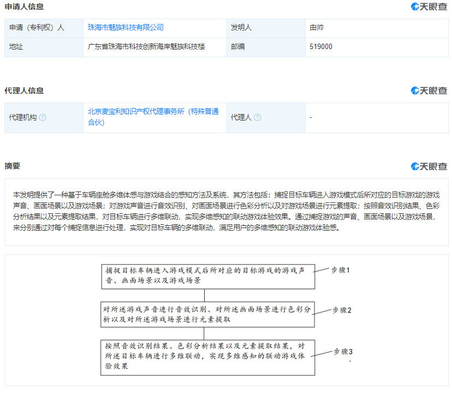
Task: Click the first flowchart box about 捕捉目标车辆
Action: coord(207,276)
